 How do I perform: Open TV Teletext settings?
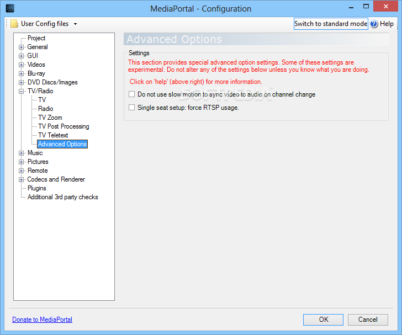(x=53, y=135)
